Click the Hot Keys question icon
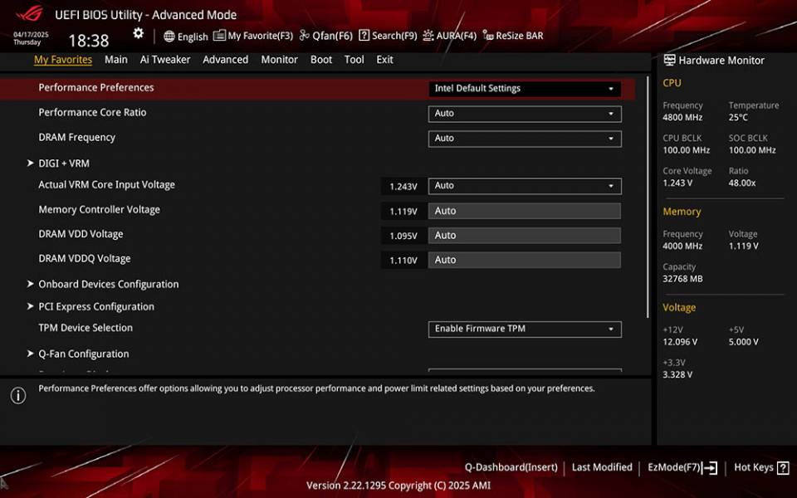This screenshot has height=498, width=797. (783, 467)
